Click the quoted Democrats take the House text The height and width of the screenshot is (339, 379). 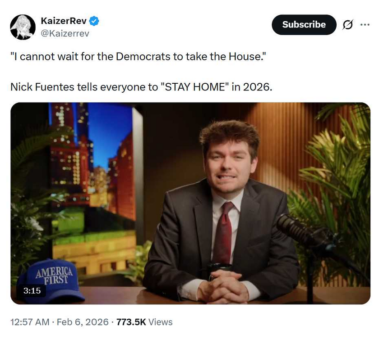click(138, 57)
